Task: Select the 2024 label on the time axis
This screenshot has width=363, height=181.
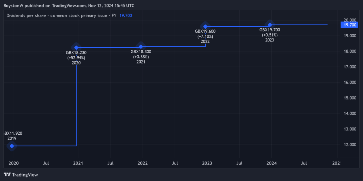Action: click(271, 163)
